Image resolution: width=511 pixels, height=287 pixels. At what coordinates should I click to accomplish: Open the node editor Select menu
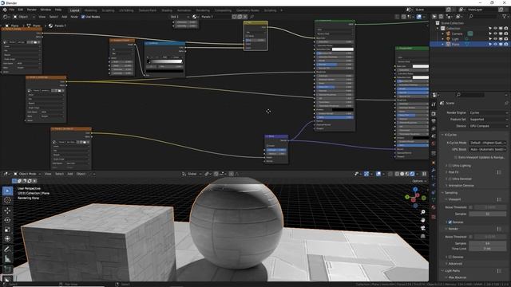53,17
